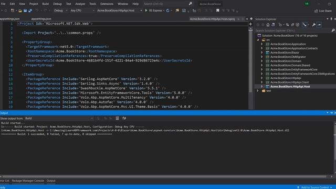
Task: Click the bookmark icon in toolbar
Action: 217,10
